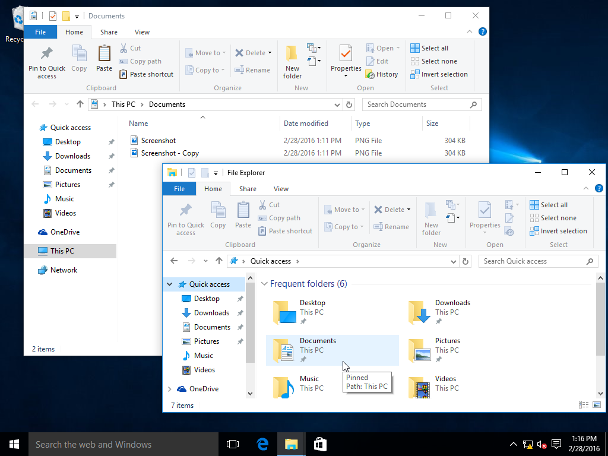Click History in the Documents window ribbon

tap(382, 74)
